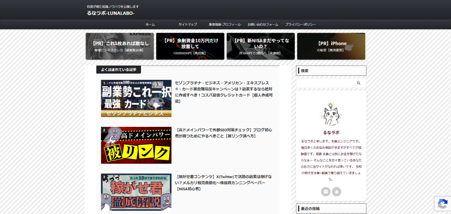
Task: Click the よく読まれている記事 label
Action: pyautogui.click(x=118, y=70)
